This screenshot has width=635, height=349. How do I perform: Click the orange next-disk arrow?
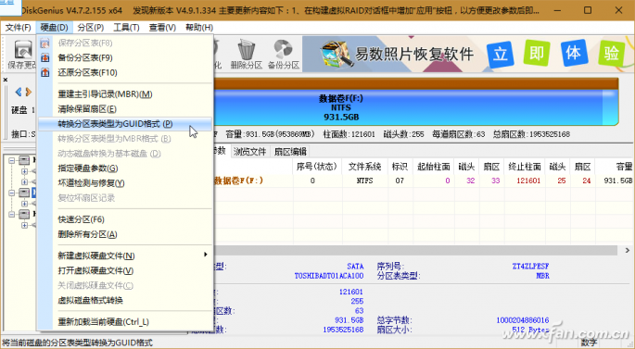(29, 92)
